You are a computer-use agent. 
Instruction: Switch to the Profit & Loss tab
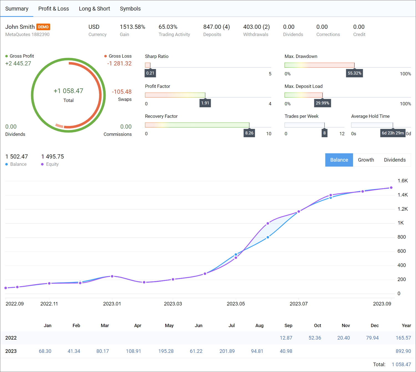click(x=54, y=9)
